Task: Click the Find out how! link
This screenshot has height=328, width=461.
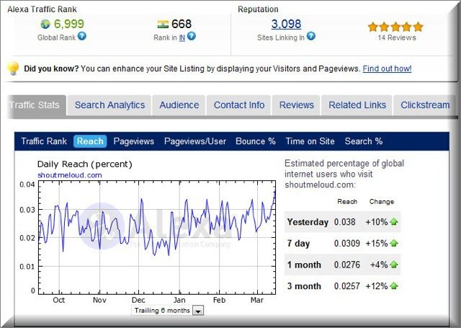Action: click(x=387, y=68)
